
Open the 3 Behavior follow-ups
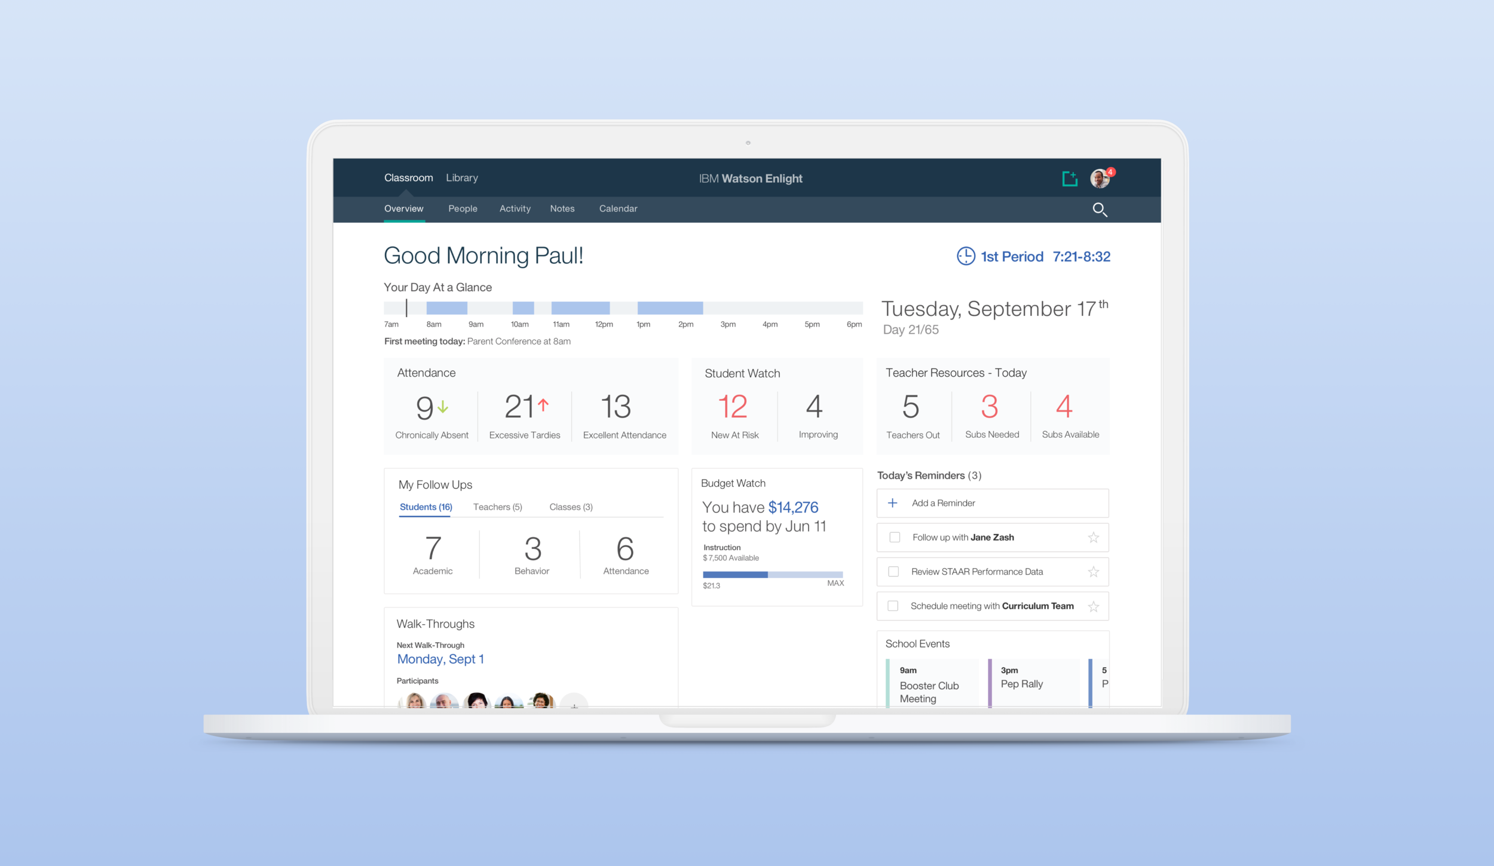[532, 555]
